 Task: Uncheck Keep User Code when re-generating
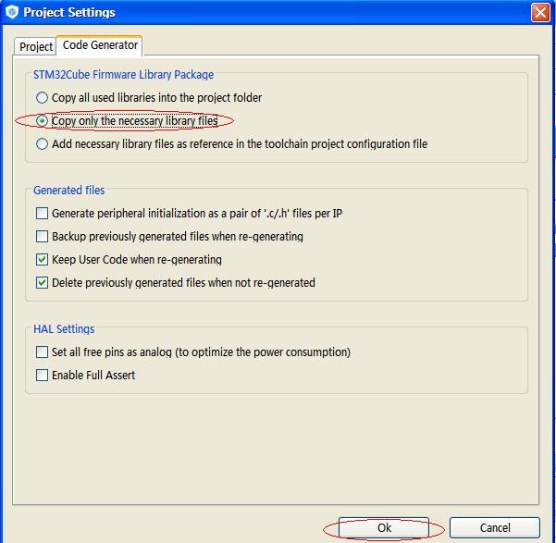coord(42,260)
